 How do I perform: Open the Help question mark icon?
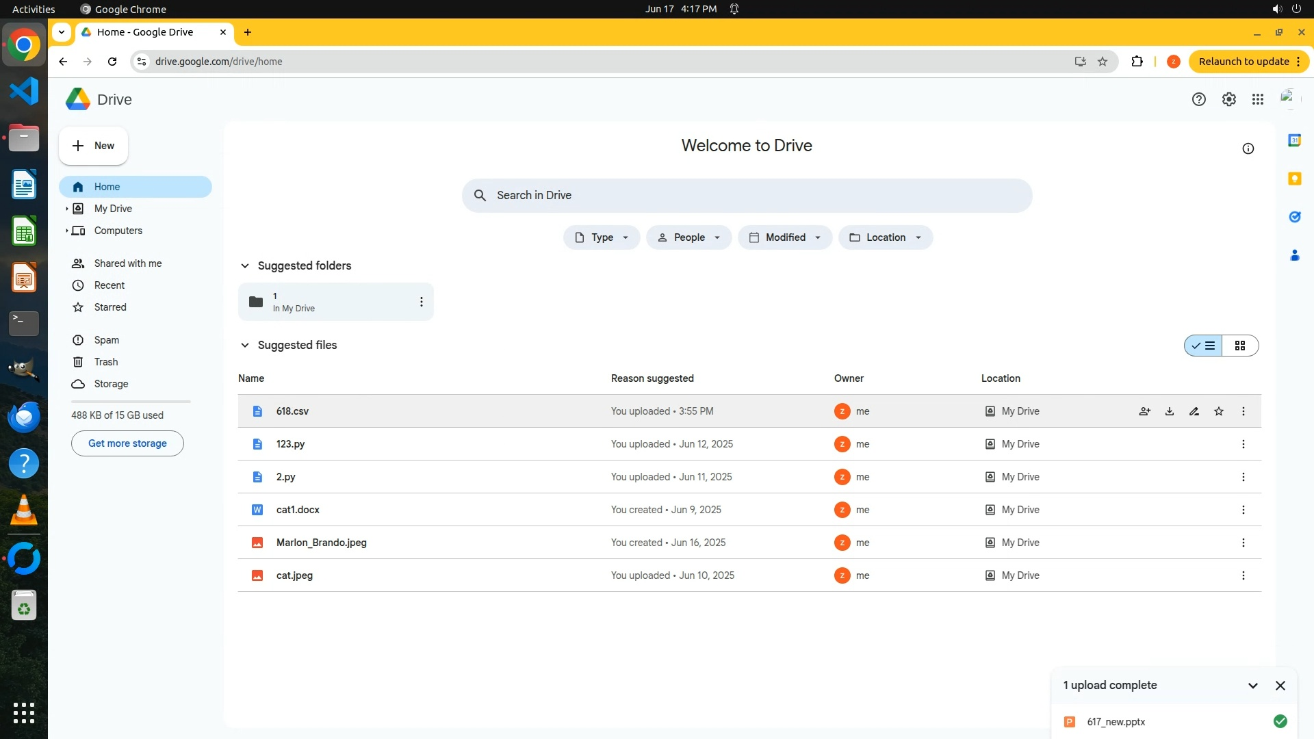(1199, 99)
